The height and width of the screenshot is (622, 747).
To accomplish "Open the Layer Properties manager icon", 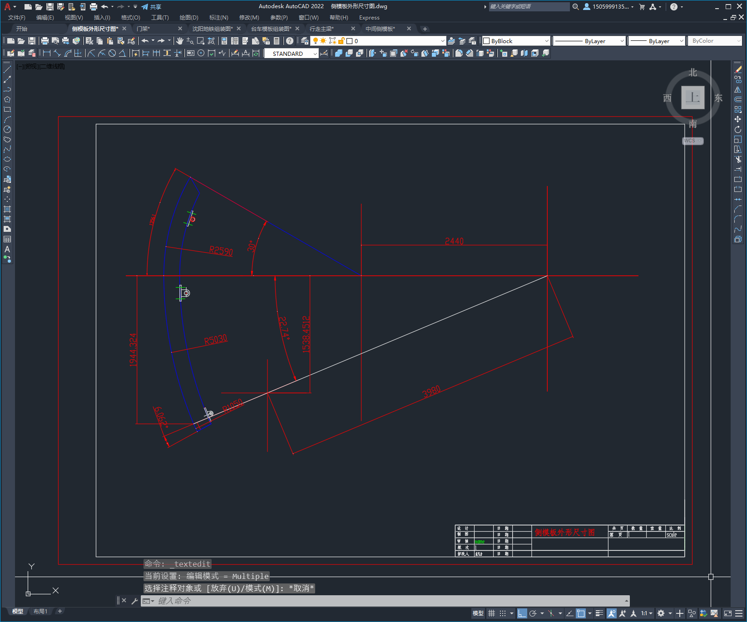I will [305, 41].
